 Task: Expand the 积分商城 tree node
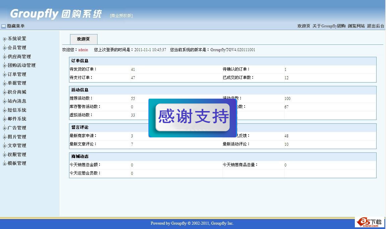click(x=4, y=92)
